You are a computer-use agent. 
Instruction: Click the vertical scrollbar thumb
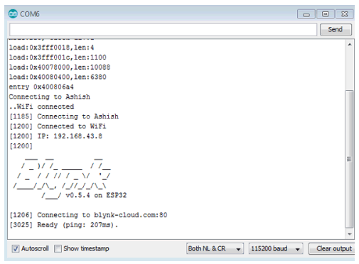click(x=350, y=159)
